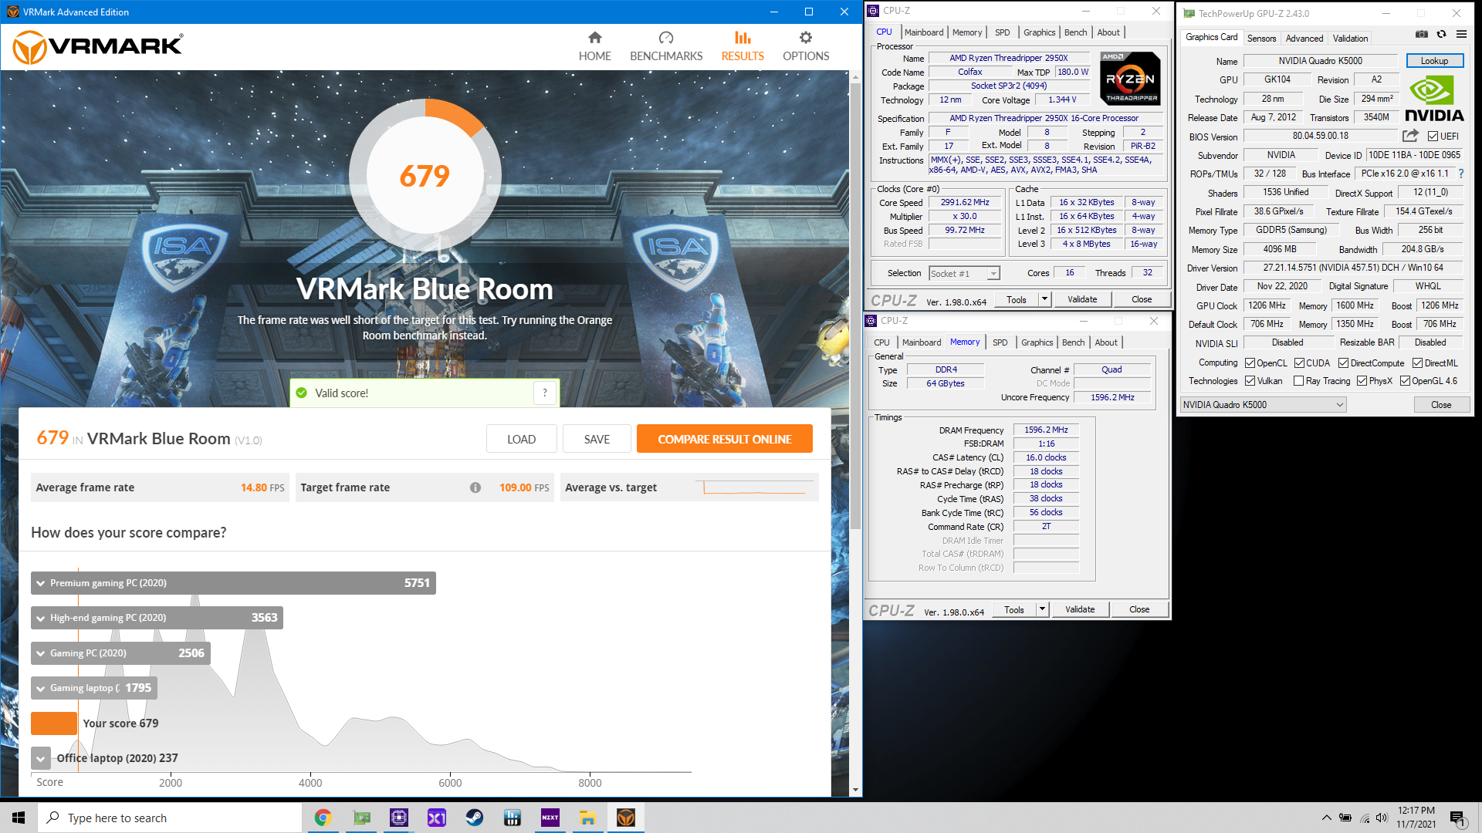Toggle the Ray Tracing checkbox
The height and width of the screenshot is (833, 1482).
(x=1298, y=381)
